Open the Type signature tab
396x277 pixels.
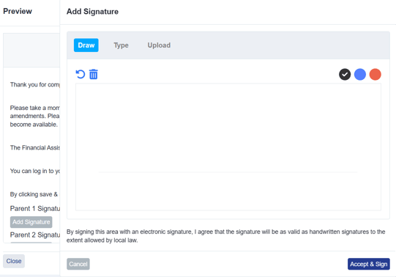click(121, 45)
